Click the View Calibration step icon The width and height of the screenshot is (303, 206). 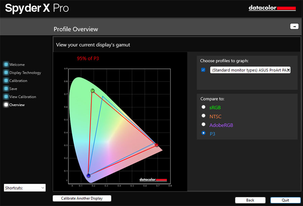tap(5, 97)
